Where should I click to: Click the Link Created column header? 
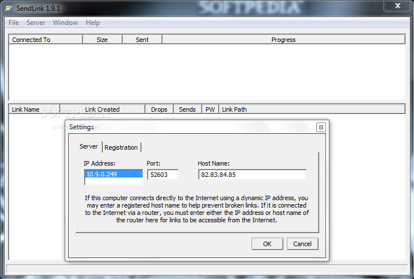coord(102,109)
